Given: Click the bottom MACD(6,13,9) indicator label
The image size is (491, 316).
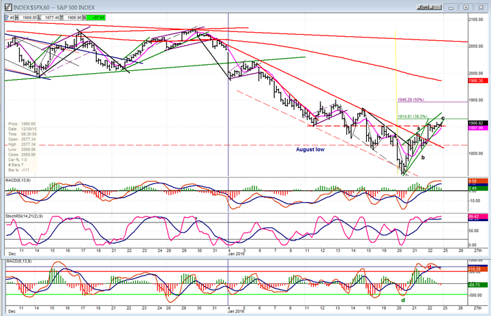Looking at the screenshot, I should coord(20,261).
